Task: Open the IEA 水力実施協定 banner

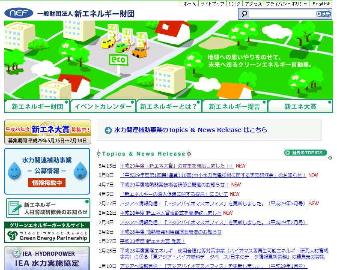Action: click(47, 258)
